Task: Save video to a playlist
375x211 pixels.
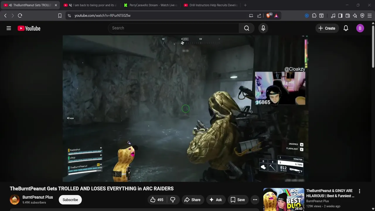Action: tap(238, 200)
